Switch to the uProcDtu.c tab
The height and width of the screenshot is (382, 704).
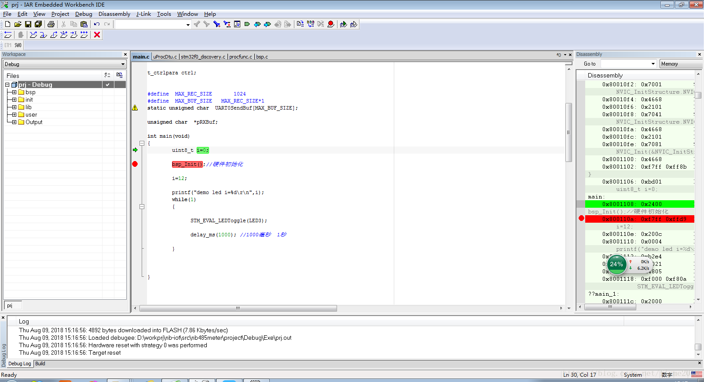[165, 57]
